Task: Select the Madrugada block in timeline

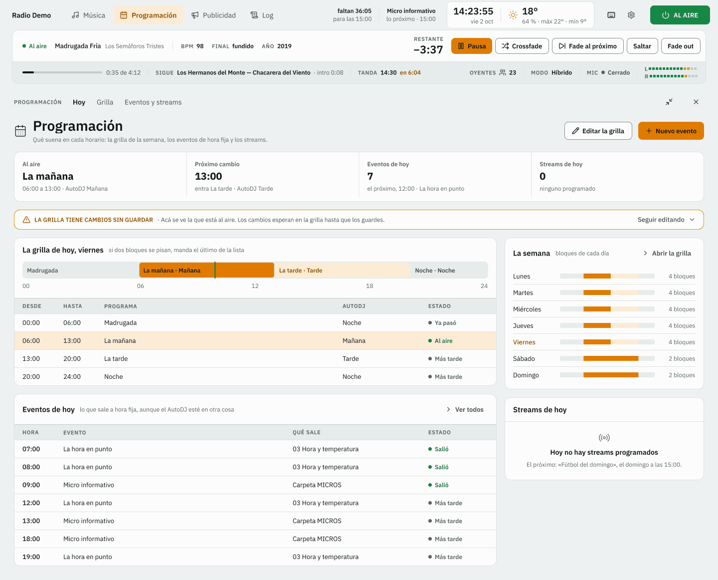Action: pos(81,270)
